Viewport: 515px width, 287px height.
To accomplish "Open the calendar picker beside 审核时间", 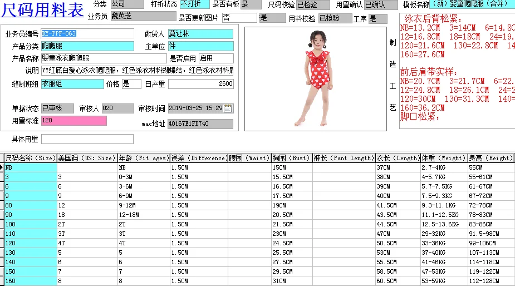I will 228,108.
